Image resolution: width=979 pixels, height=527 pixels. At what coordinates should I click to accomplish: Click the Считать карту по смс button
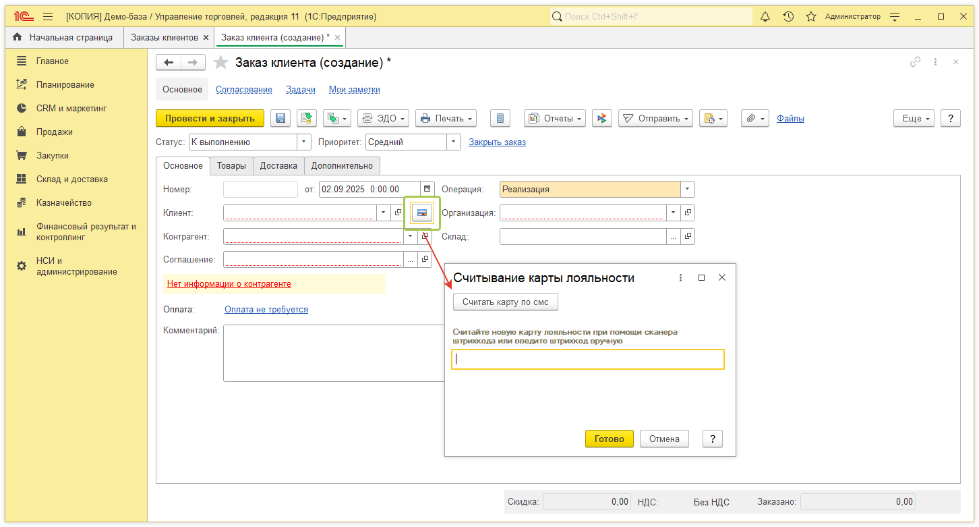(x=506, y=302)
